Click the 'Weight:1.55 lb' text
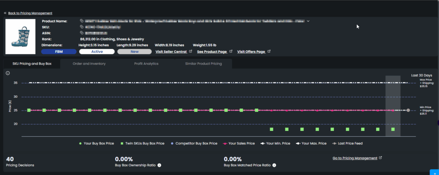 204,45
